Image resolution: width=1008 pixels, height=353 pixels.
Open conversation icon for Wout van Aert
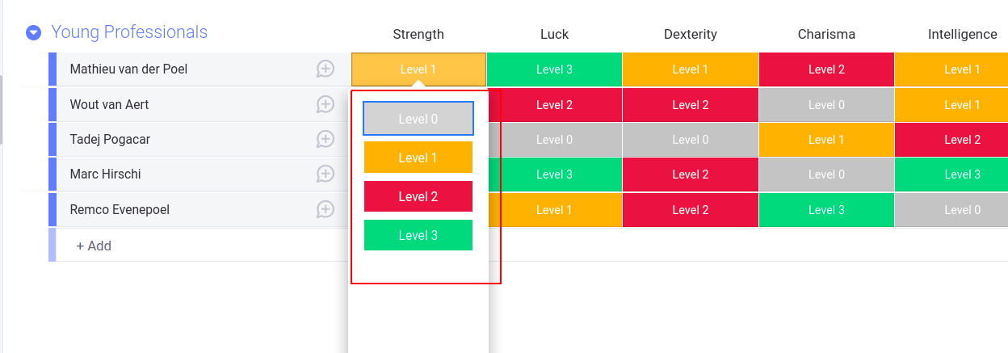click(x=325, y=104)
